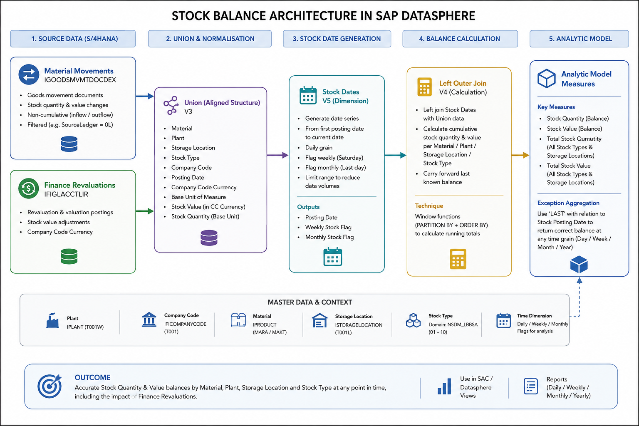Click the Storage Location field in Union list
This screenshot has height=426, width=639.
pyautogui.click(x=193, y=148)
